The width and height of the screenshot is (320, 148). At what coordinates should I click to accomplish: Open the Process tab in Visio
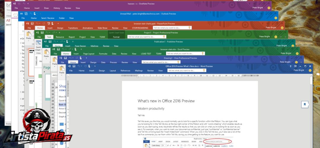(x=113, y=62)
